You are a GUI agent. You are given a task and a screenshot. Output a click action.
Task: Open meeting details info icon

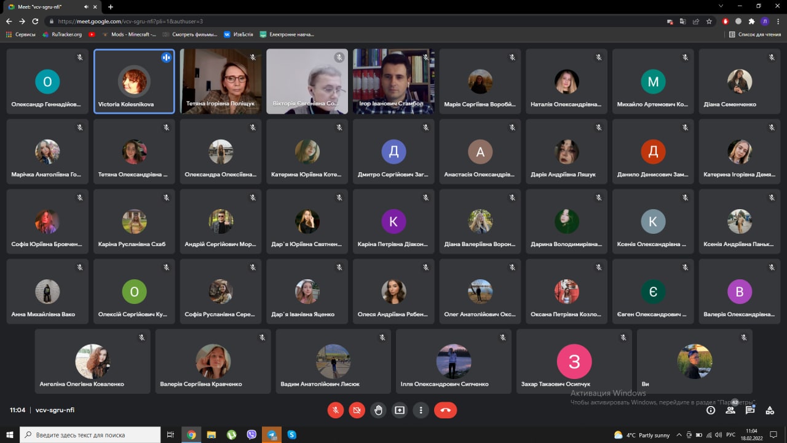pyautogui.click(x=711, y=410)
